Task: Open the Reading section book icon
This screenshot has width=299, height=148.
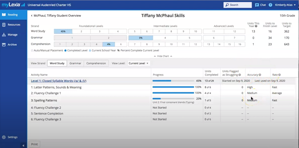Action: coord(4,15)
